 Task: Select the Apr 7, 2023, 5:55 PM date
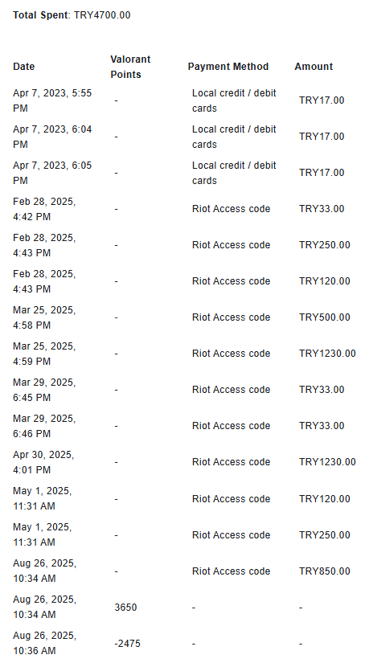click(52, 100)
